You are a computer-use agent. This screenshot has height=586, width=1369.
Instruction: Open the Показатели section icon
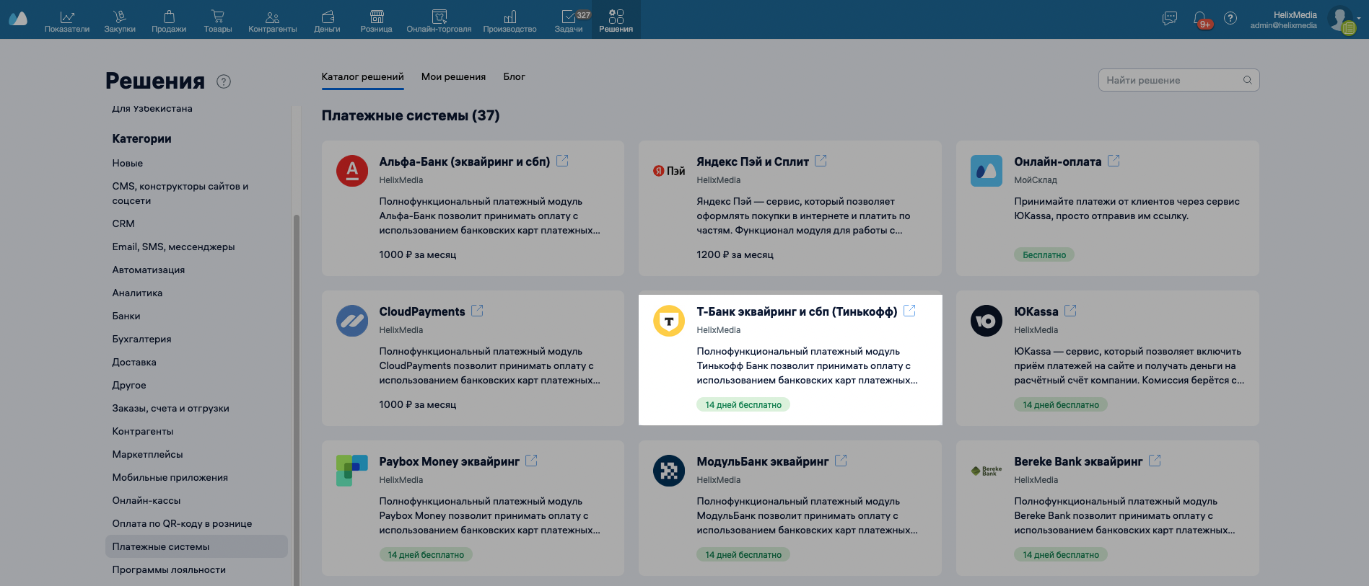(x=67, y=17)
